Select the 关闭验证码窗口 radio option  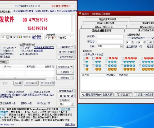(x=21, y=54)
